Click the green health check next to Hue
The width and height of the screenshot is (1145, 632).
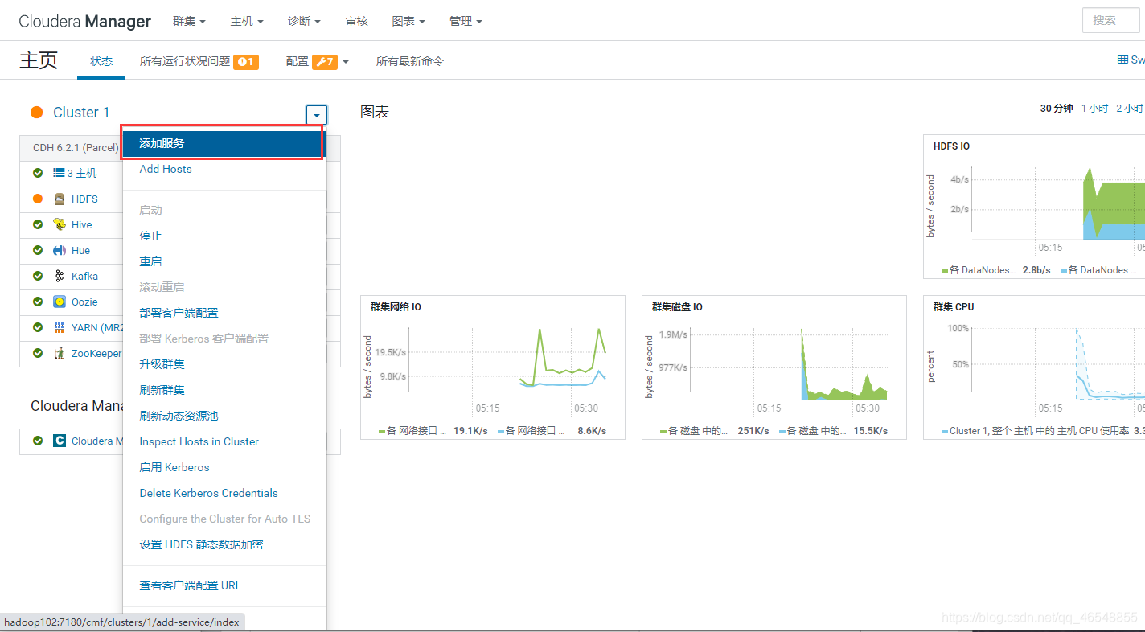point(38,250)
